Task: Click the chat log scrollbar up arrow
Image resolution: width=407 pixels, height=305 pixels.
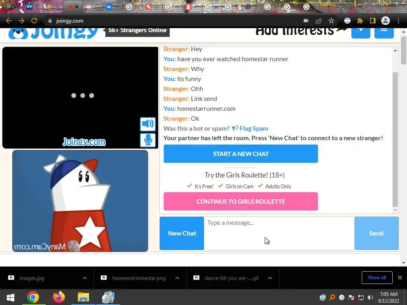Action: pyautogui.click(x=395, y=50)
